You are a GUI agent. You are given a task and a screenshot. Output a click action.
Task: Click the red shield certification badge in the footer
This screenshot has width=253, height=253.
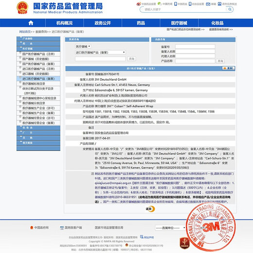(184, 243)
